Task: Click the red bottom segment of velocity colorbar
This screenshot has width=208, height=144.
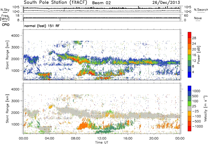Action: point(190,129)
